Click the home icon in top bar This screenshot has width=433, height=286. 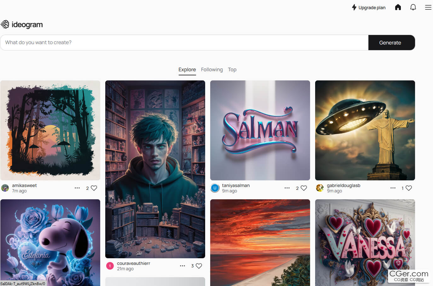point(398,7)
